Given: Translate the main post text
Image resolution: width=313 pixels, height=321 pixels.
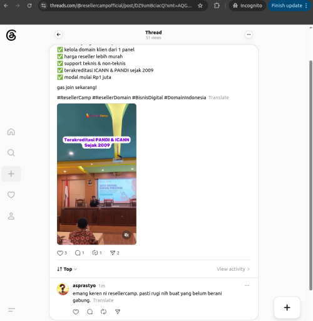Looking at the screenshot, I should point(218,98).
